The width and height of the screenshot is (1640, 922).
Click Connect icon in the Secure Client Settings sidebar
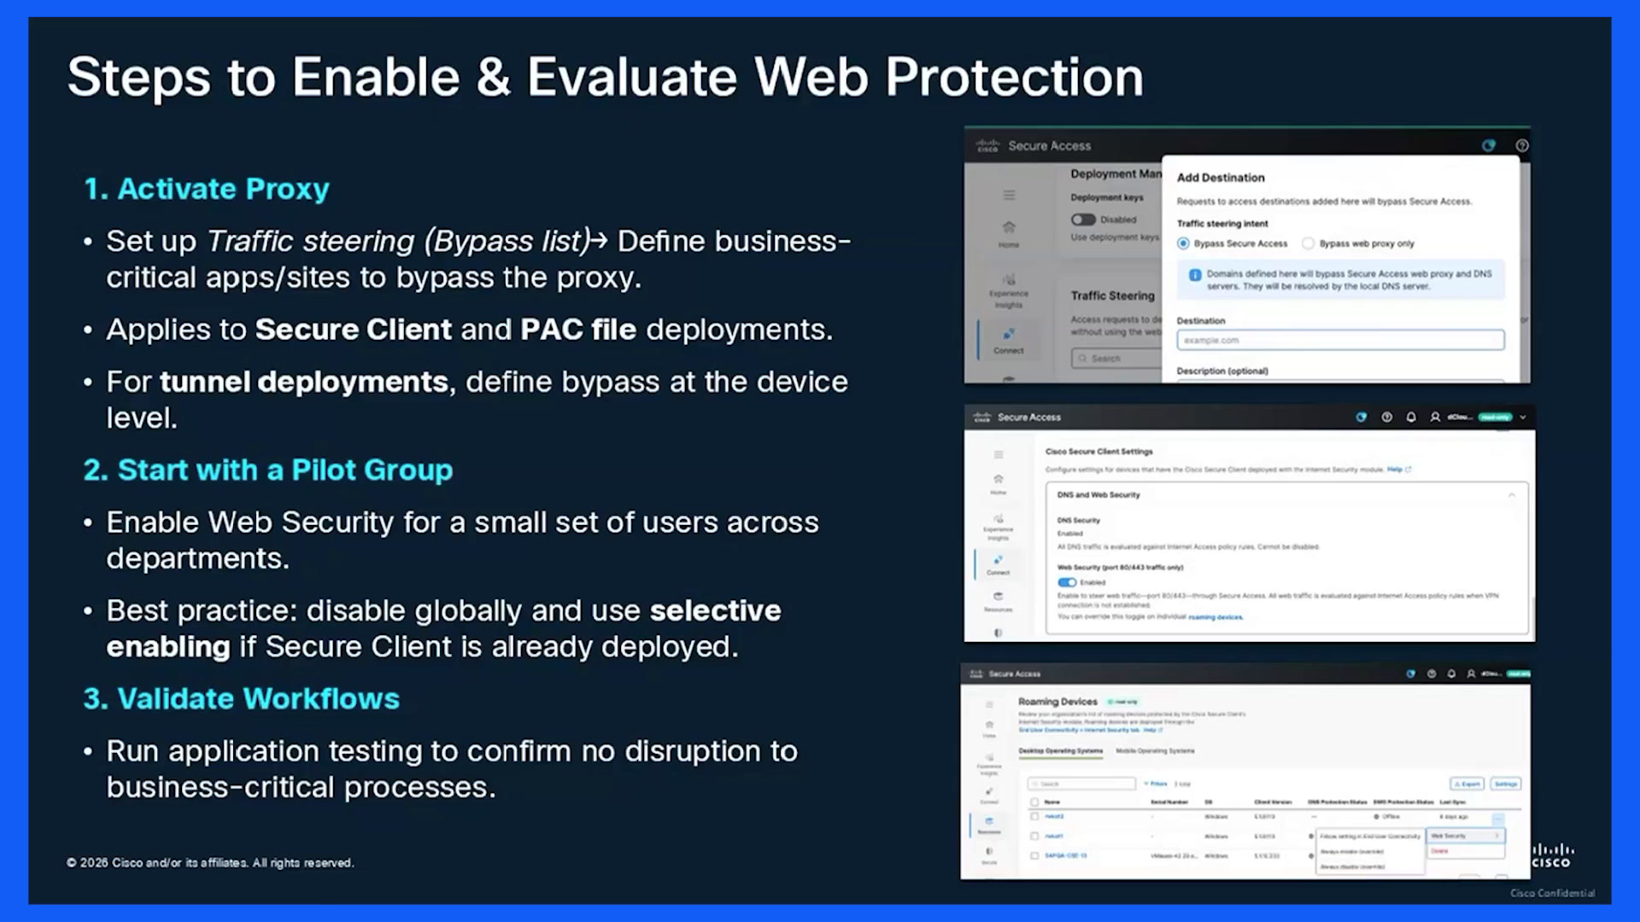(x=998, y=560)
